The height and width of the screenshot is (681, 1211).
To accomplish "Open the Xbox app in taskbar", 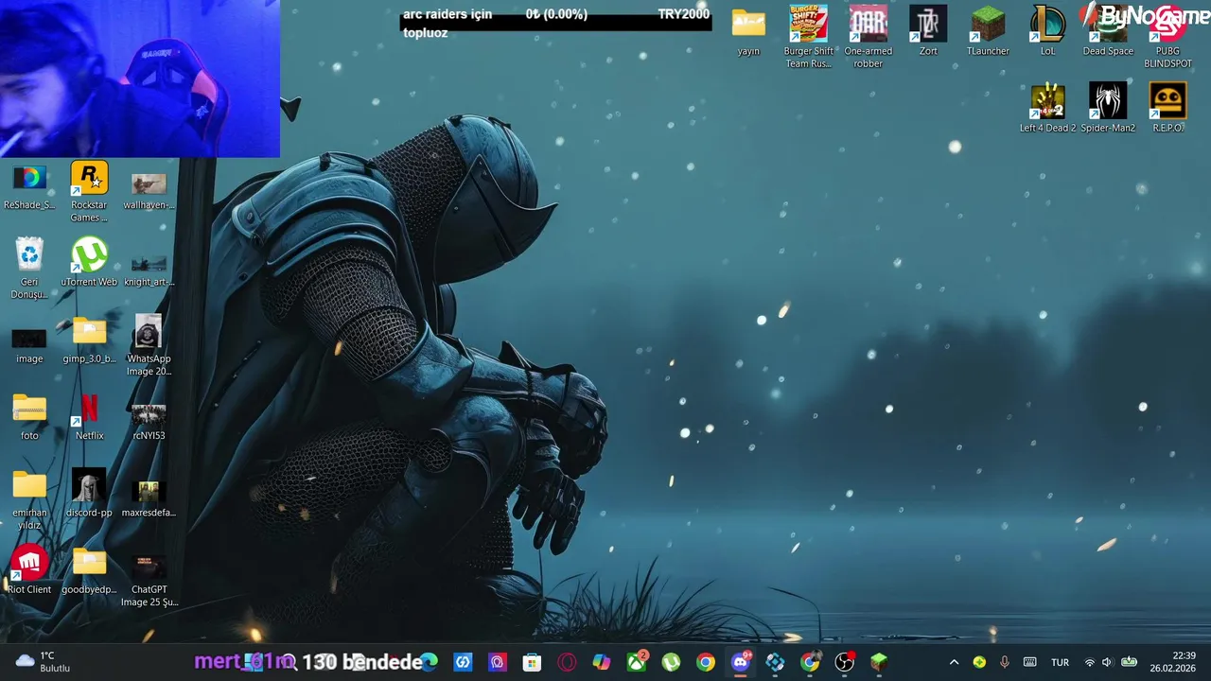I will pos(637,662).
